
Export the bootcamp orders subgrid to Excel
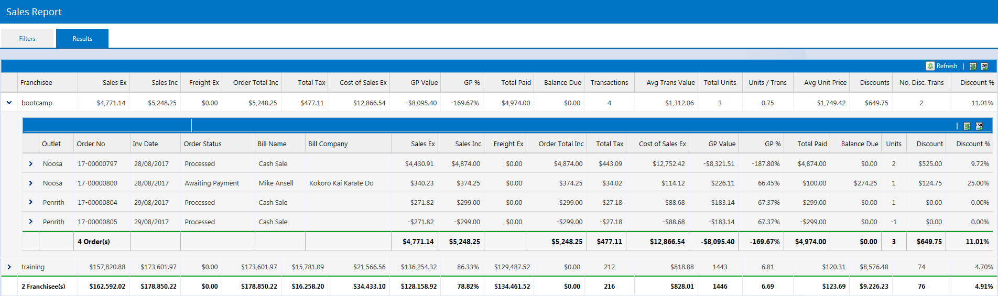tap(967, 126)
